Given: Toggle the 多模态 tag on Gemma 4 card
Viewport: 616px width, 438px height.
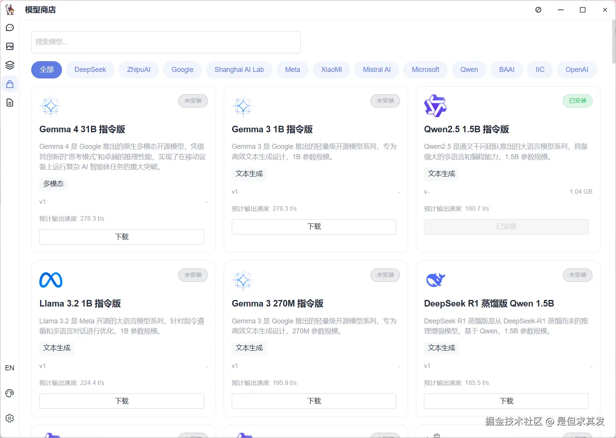Looking at the screenshot, I should click(53, 184).
